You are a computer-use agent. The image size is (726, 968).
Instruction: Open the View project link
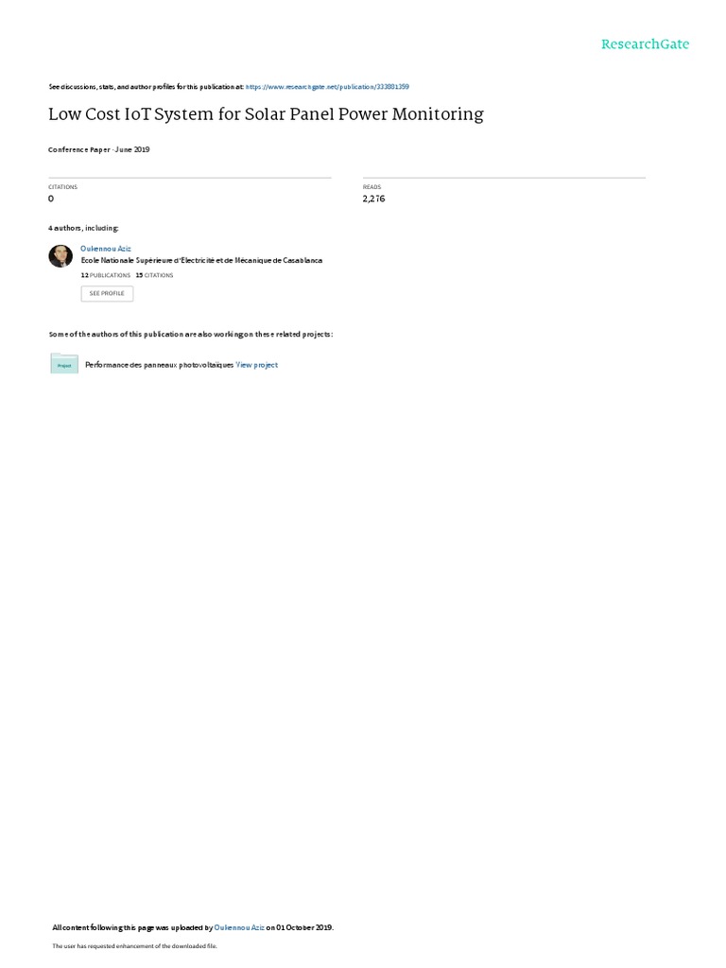[x=257, y=365]
